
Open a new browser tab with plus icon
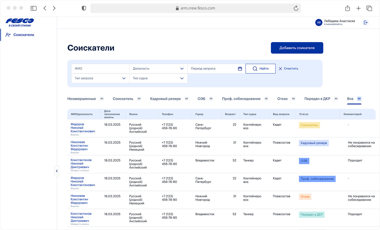click(358, 8)
